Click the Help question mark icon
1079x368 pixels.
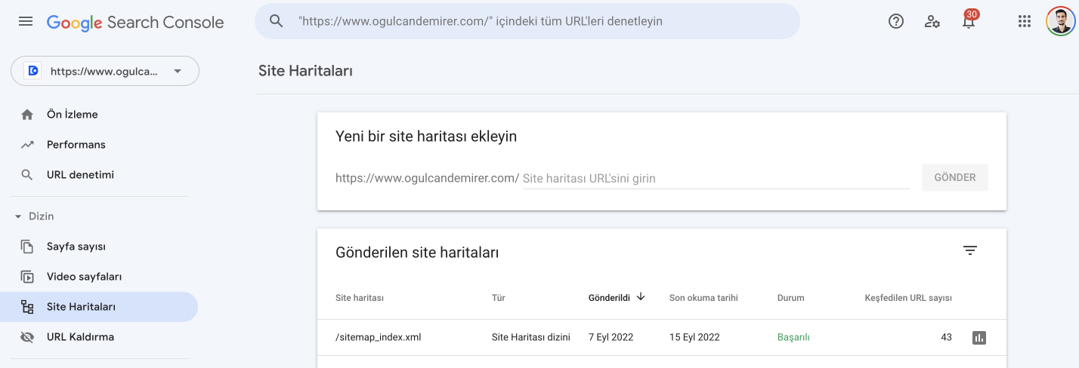click(x=896, y=22)
